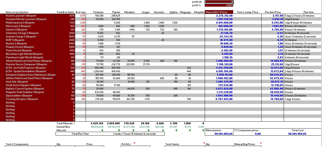322x147 pixels.
Task: Select the '# of runs' column header
Action: click(x=80, y=12)
